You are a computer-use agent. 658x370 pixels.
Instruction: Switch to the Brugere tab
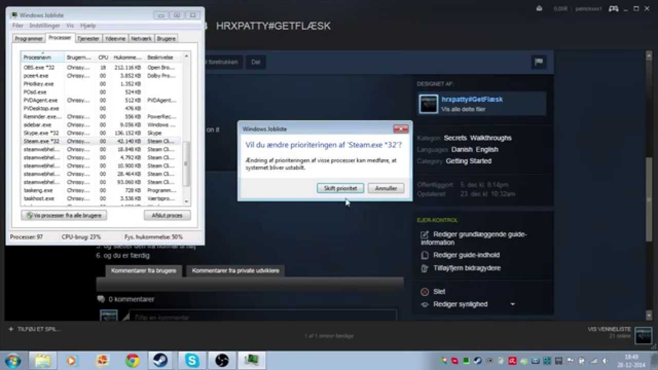click(x=166, y=39)
